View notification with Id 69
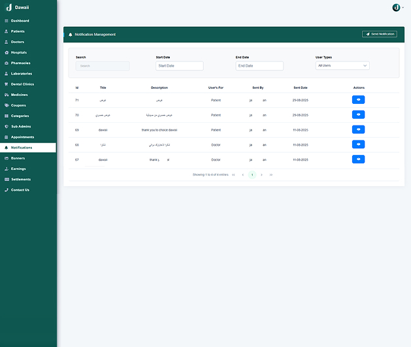The height and width of the screenshot is (347, 411). tap(358, 129)
